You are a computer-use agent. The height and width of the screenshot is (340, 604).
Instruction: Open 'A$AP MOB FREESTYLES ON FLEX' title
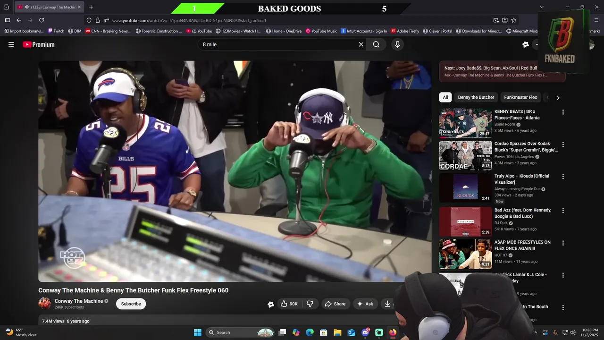pyautogui.click(x=522, y=245)
